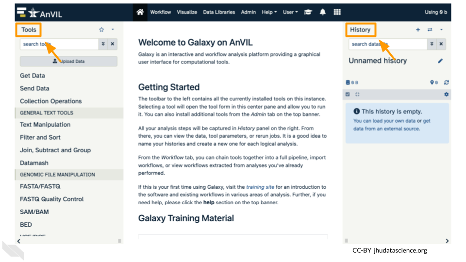Open the apps grid icon in top bar
This screenshot has width=466, height=262.
pos(337,12)
